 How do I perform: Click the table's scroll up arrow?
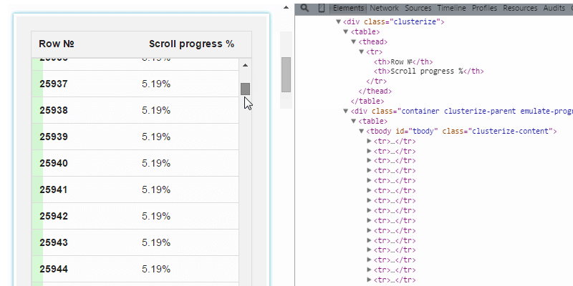click(x=245, y=65)
